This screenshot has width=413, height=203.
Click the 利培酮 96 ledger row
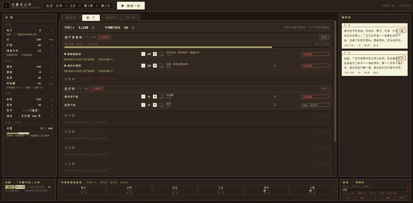[29, 83]
